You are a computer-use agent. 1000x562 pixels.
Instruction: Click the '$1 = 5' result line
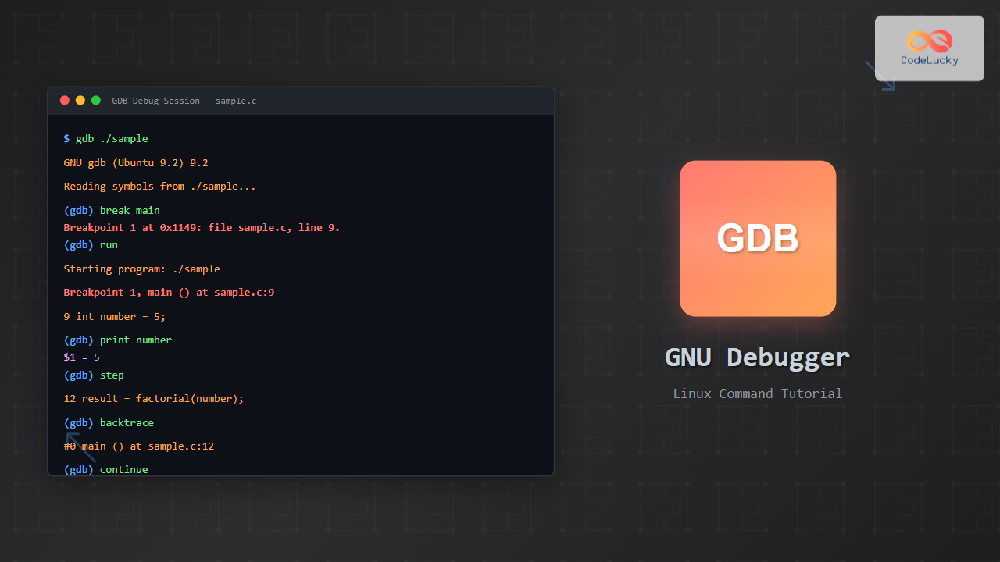(81, 357)
